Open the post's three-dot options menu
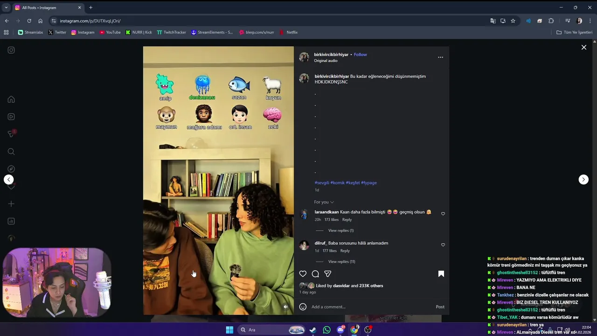 (x=440, y=57)
